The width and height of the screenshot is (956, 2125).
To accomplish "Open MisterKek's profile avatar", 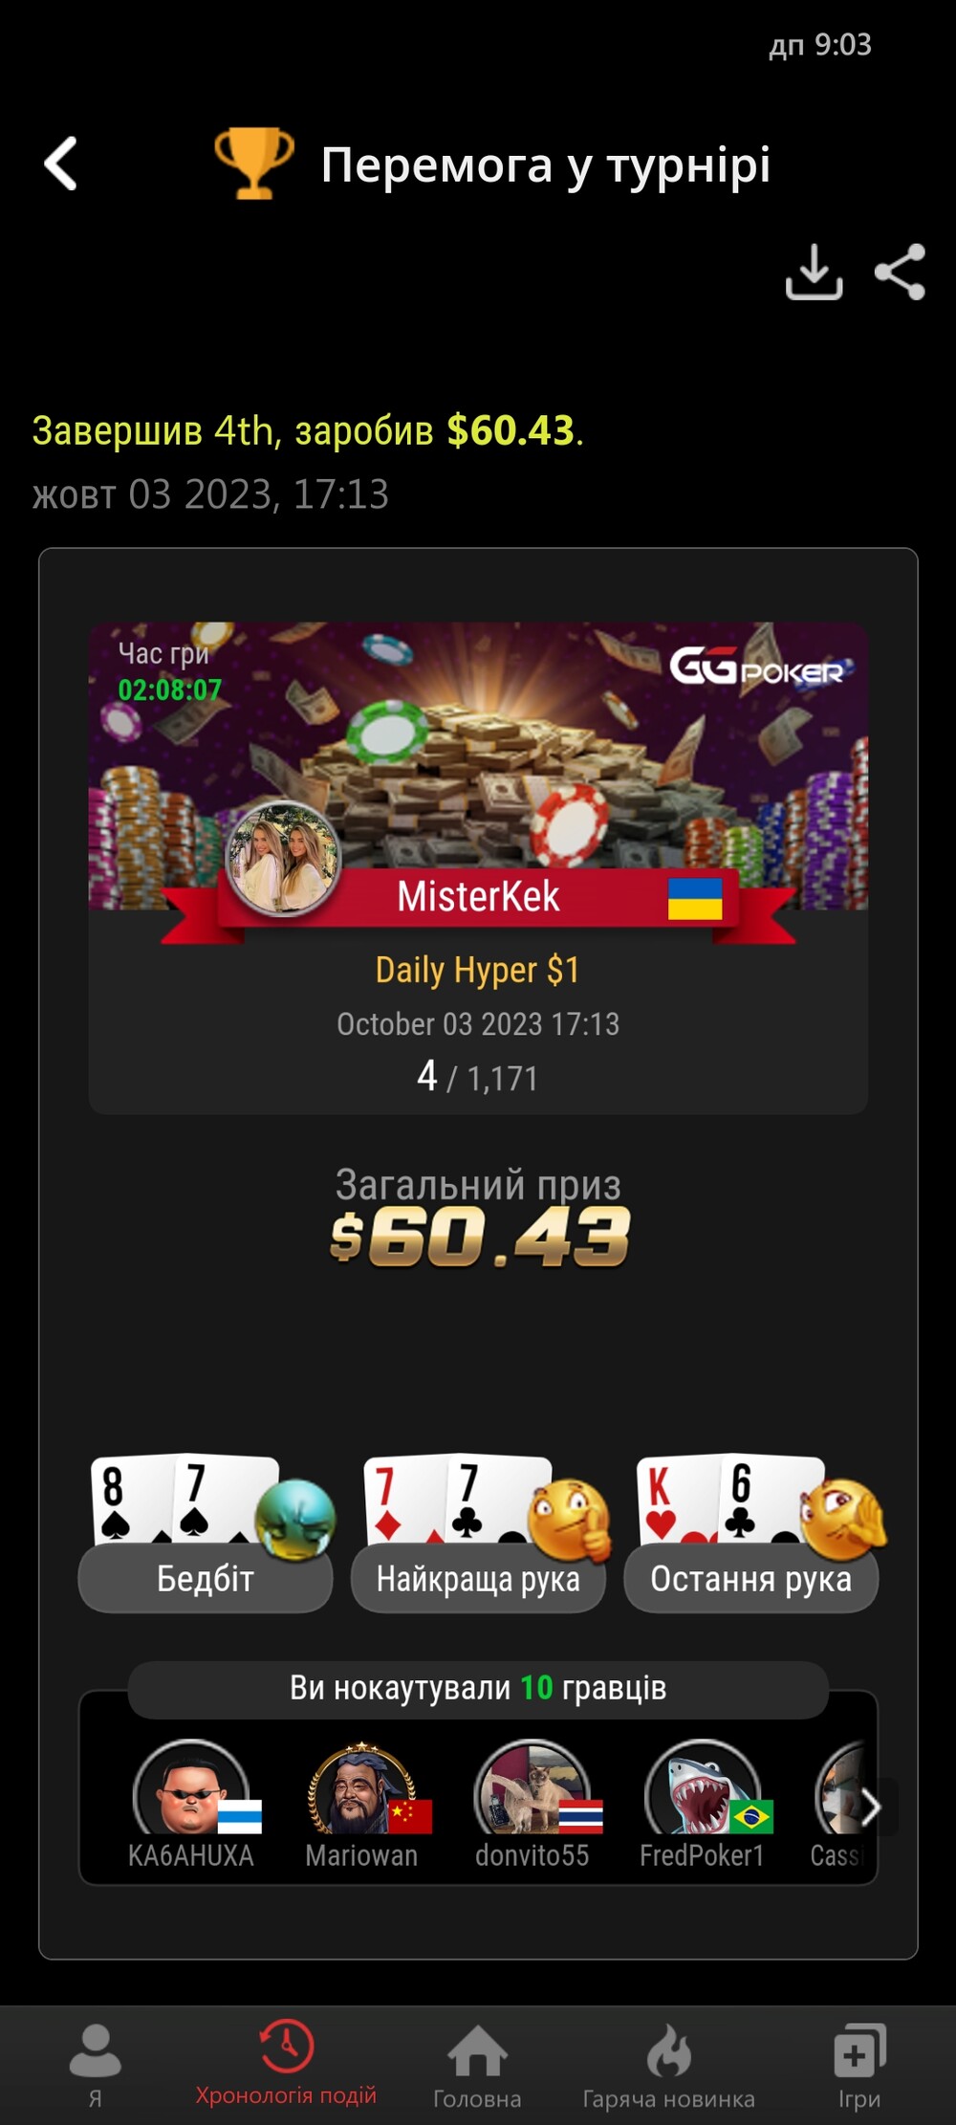I will (x=284, y=858).
